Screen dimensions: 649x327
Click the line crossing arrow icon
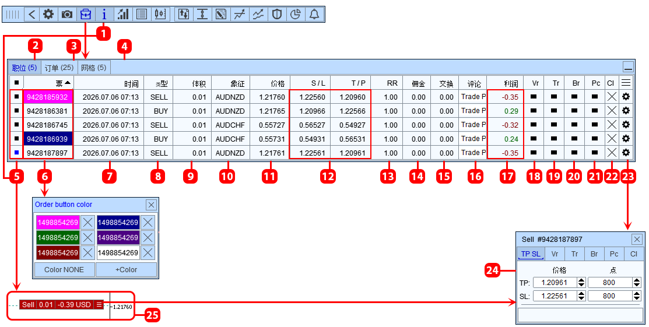point(239,15)
